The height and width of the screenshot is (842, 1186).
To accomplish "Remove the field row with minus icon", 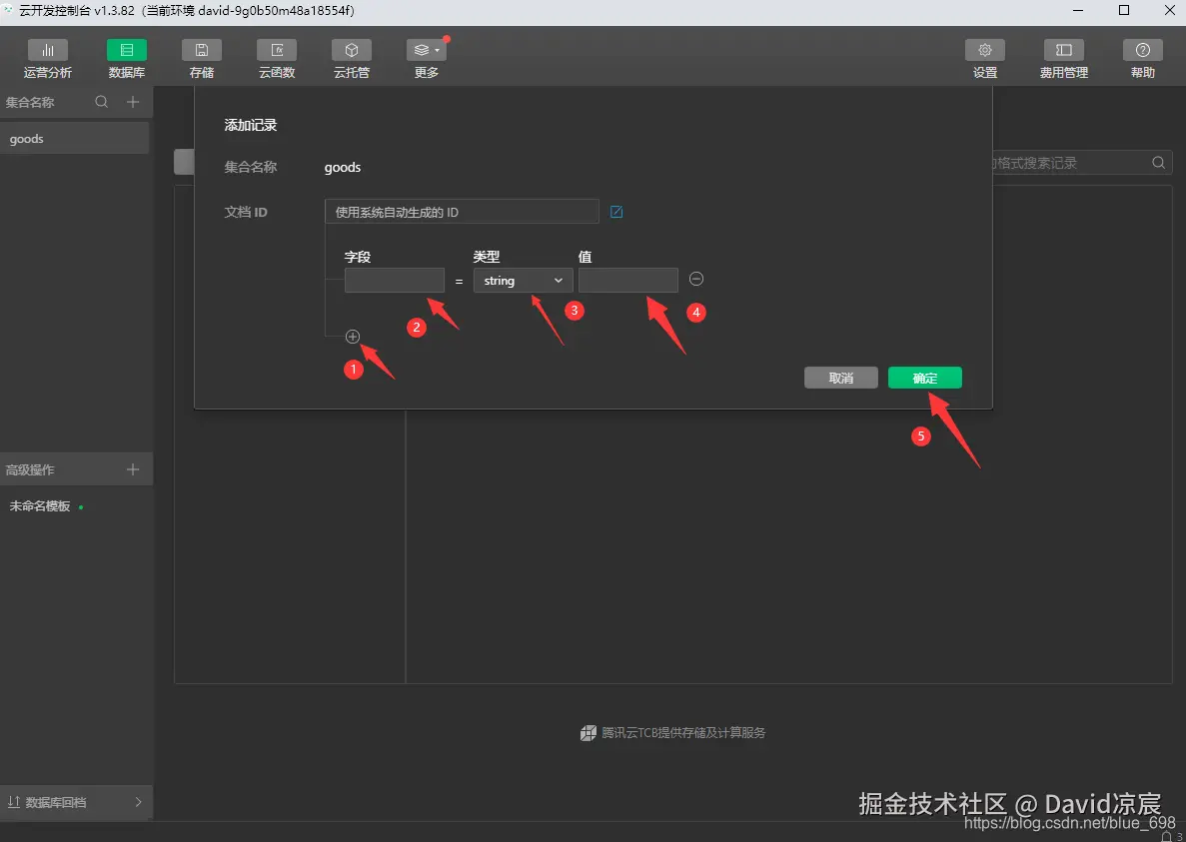I will 695,279.
